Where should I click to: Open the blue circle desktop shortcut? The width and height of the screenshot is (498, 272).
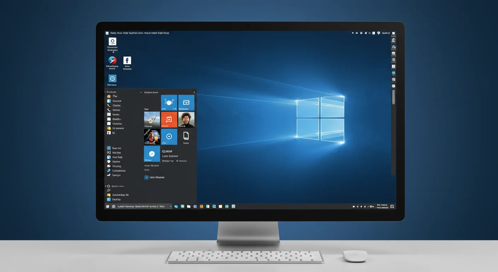point(112,79)
